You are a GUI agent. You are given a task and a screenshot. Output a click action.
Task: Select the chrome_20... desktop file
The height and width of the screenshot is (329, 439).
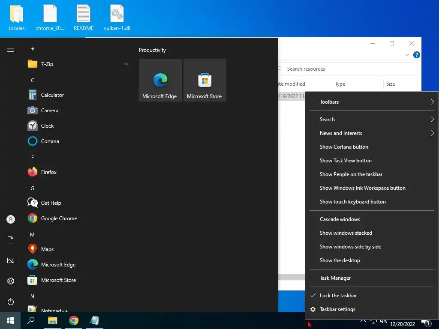click(x=50, y=17)
